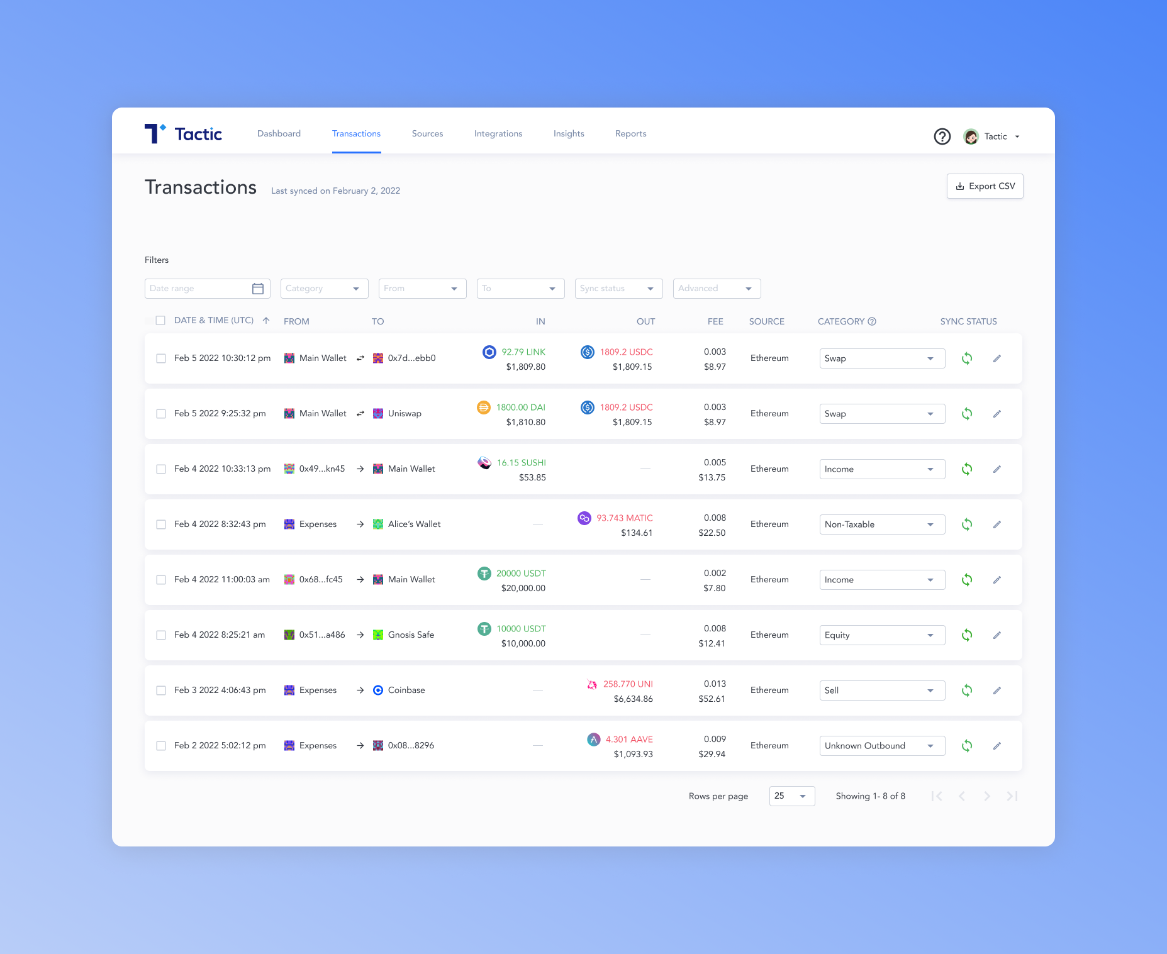Expand the Tactic account menu arrow

[x=1017, y=137]
